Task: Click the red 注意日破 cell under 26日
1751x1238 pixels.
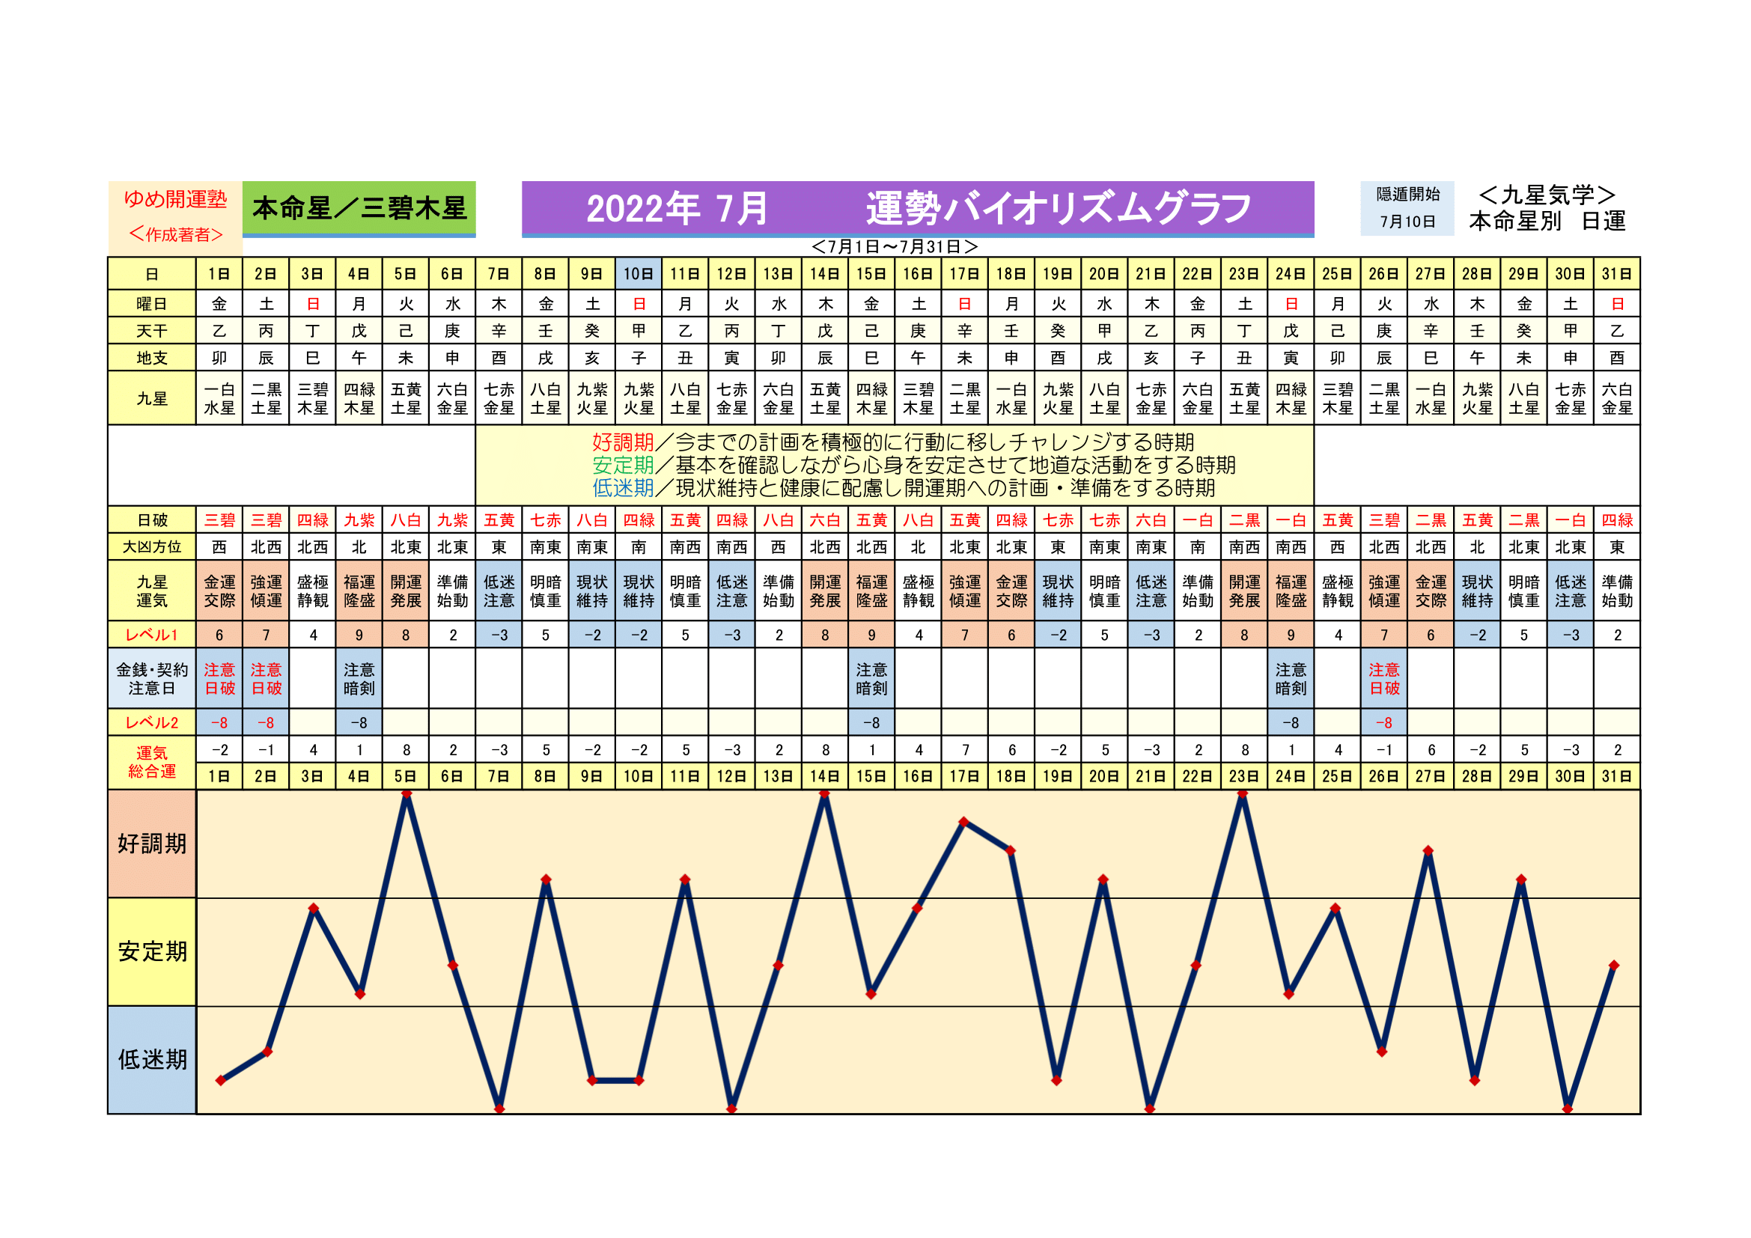Action: (1383, 678)
